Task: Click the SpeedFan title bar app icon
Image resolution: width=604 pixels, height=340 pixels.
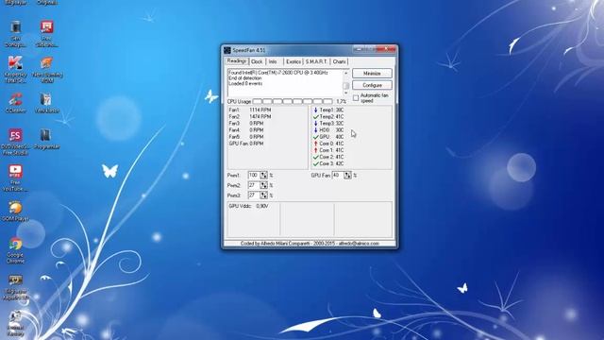Action: pos(227,50)
